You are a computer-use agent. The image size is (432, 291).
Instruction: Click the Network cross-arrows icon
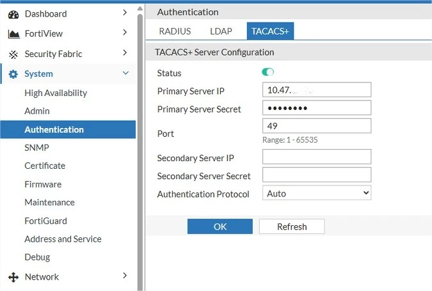[13, 277]
